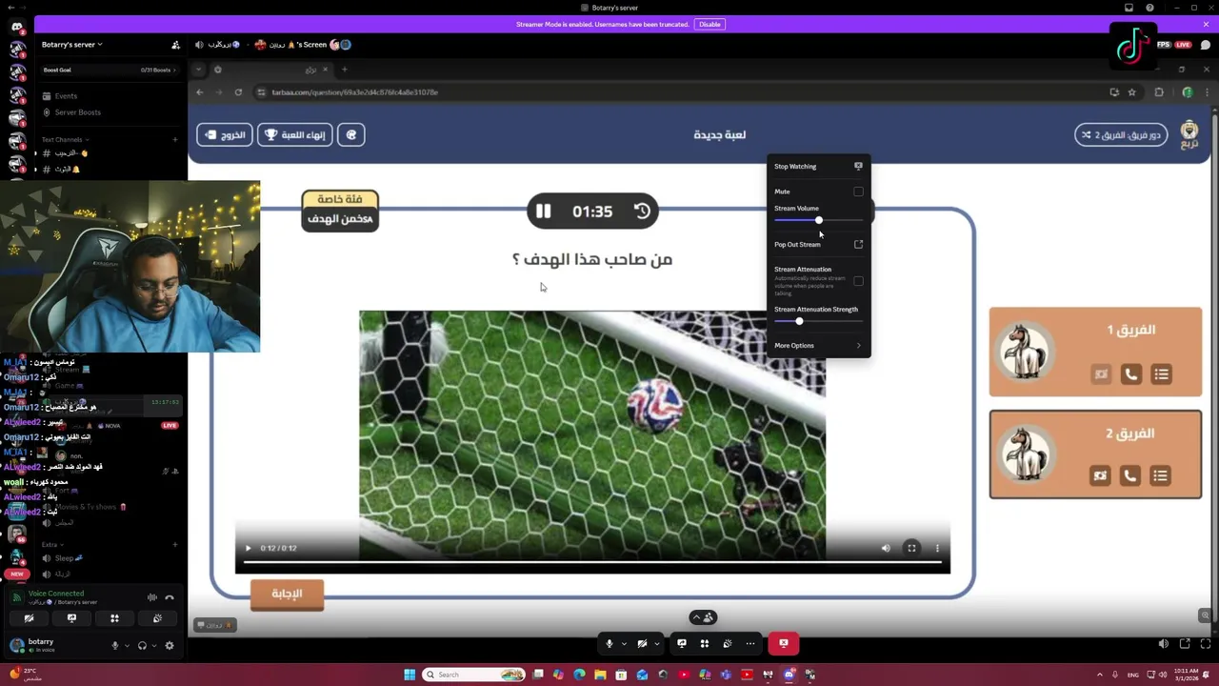Toggle microphone in the call control bar

pos(609,644)
